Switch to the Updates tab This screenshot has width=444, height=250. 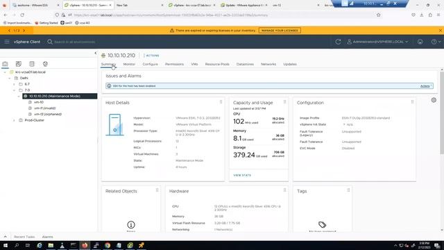[290, 65]
